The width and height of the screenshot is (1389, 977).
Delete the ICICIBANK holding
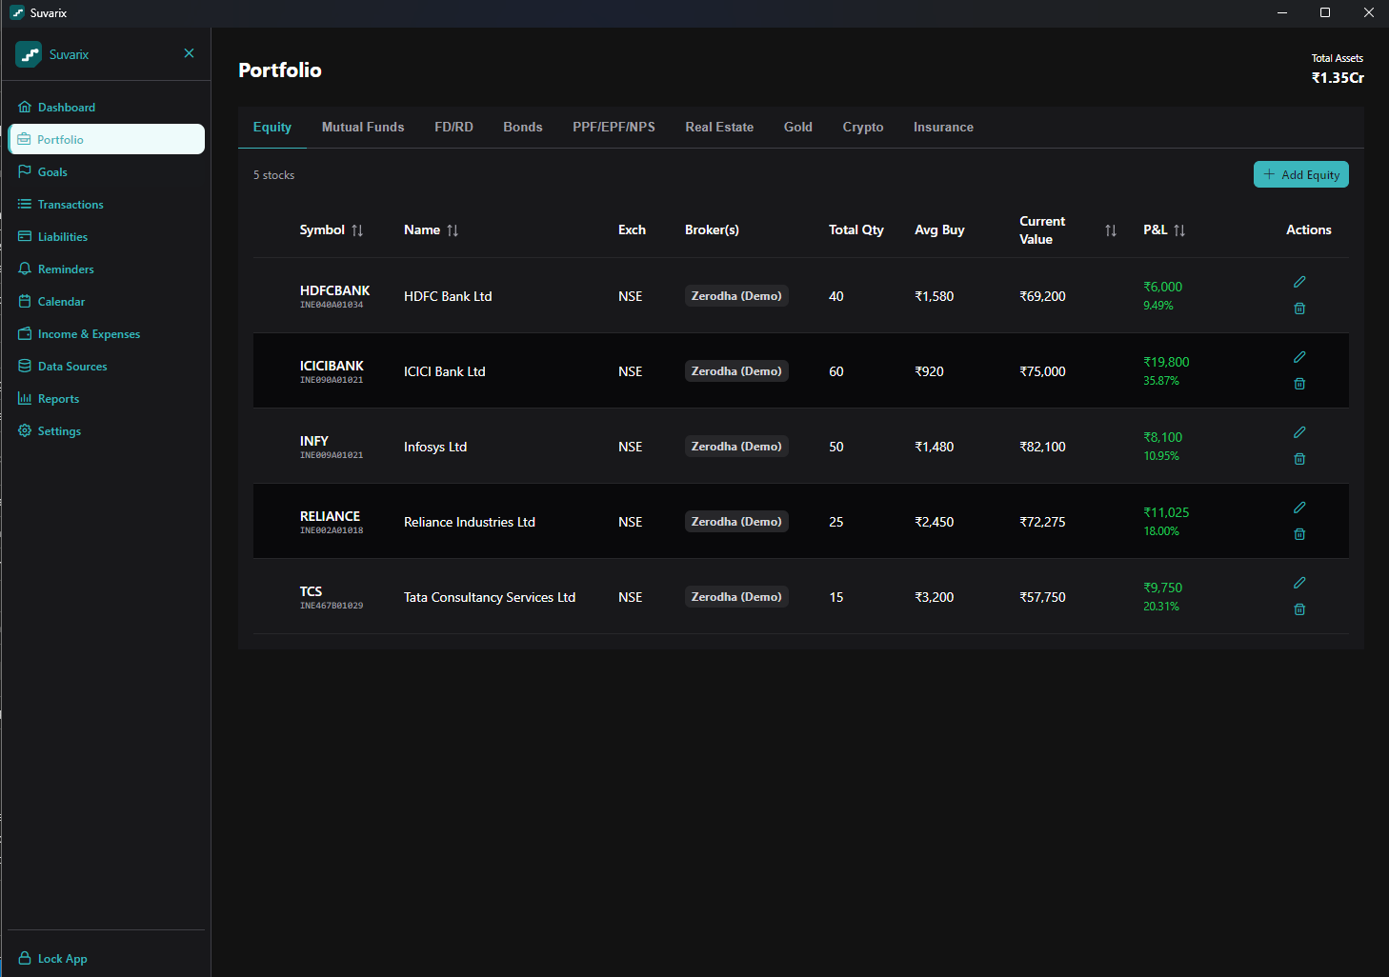pyautogui.click(x=1299, y=384)
